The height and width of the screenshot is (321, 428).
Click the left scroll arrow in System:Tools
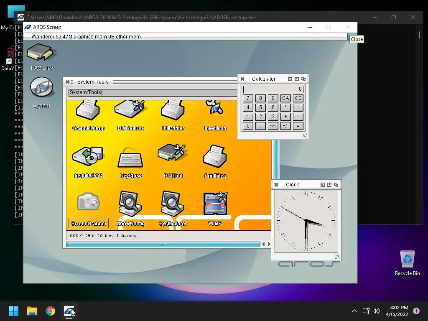point(263,244)
